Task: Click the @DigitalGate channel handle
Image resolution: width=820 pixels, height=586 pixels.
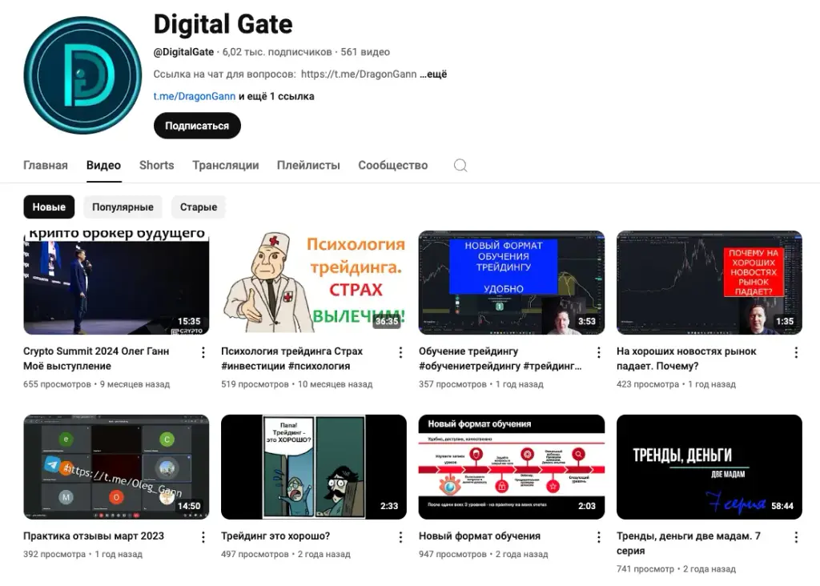Action: 183,52
